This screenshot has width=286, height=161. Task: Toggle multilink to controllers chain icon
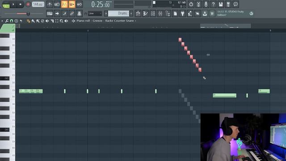(72, 13)
